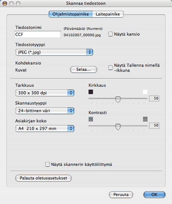
Task: Enable the Näytä kansio checkbox
Action: (110, 34)
